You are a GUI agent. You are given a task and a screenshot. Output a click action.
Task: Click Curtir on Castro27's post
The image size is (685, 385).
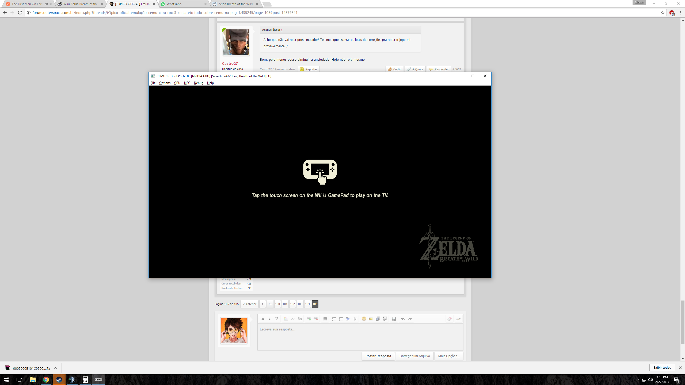click(x=394, y=69)
